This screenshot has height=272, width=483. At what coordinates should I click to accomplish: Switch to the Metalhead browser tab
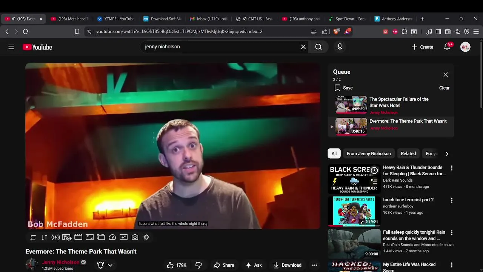(70, 19)
